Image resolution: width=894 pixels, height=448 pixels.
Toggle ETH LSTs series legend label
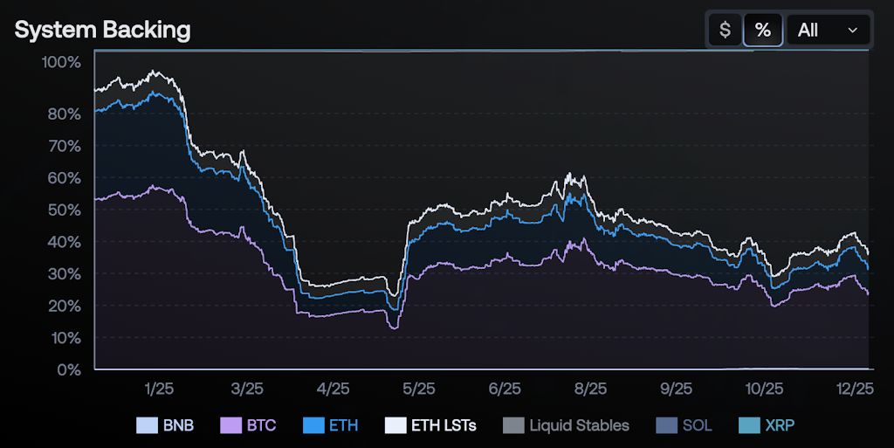tap(444, 425)
